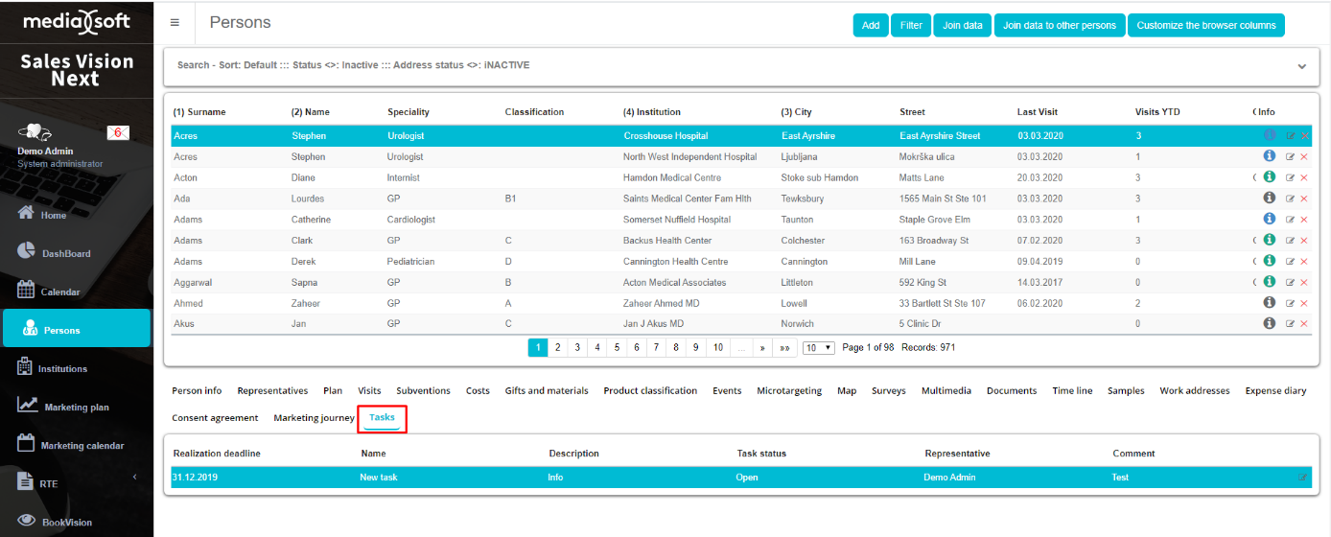The image size is (1331, 537).
Task: Click the info icon for Diane Acton
Action: (1269, 177)
